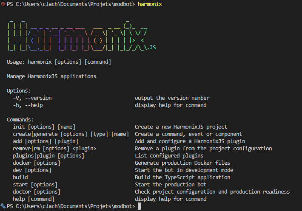Click 'Start the bot in development mode'
Viewport: 302px width, 211px height.
click(x=184, y=170)
